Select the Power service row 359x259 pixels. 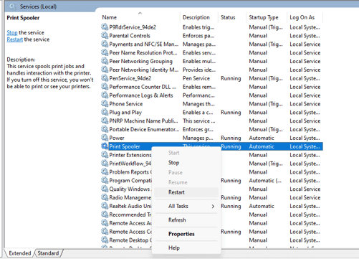(x=211, y=138)
